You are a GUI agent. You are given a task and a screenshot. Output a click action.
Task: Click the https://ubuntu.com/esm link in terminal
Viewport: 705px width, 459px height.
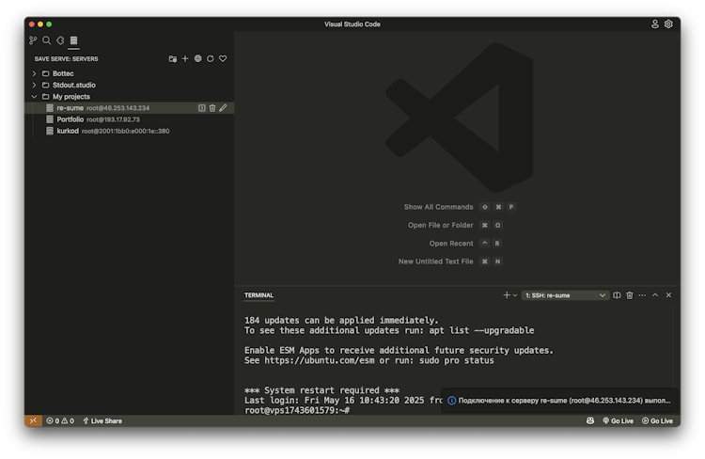pos(320,360)
